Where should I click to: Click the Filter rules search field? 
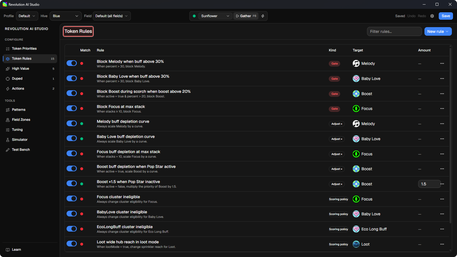click(394, 31)
